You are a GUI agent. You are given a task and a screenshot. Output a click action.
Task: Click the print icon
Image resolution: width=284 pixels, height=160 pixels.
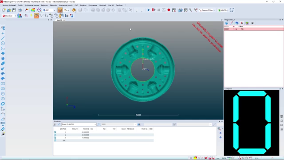click(20, 10)
